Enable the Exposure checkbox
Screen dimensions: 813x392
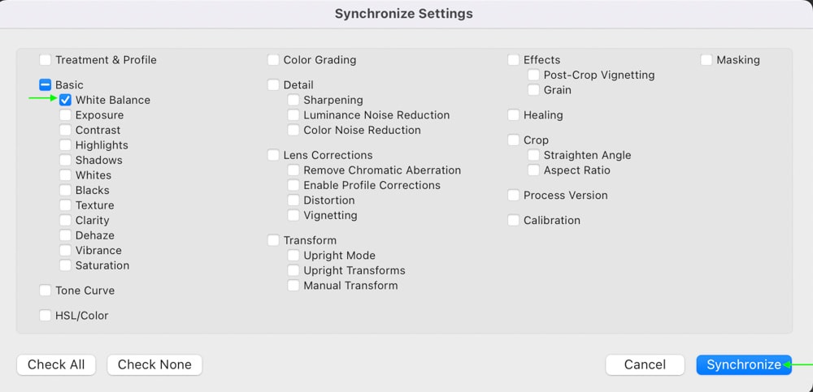(x=66, y=115)
